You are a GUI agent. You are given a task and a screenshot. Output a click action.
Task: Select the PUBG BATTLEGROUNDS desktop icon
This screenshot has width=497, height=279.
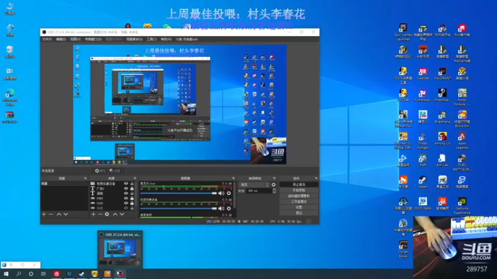[462, 162]
